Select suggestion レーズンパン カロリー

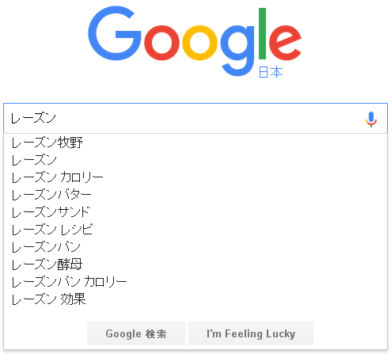[195, 282]
